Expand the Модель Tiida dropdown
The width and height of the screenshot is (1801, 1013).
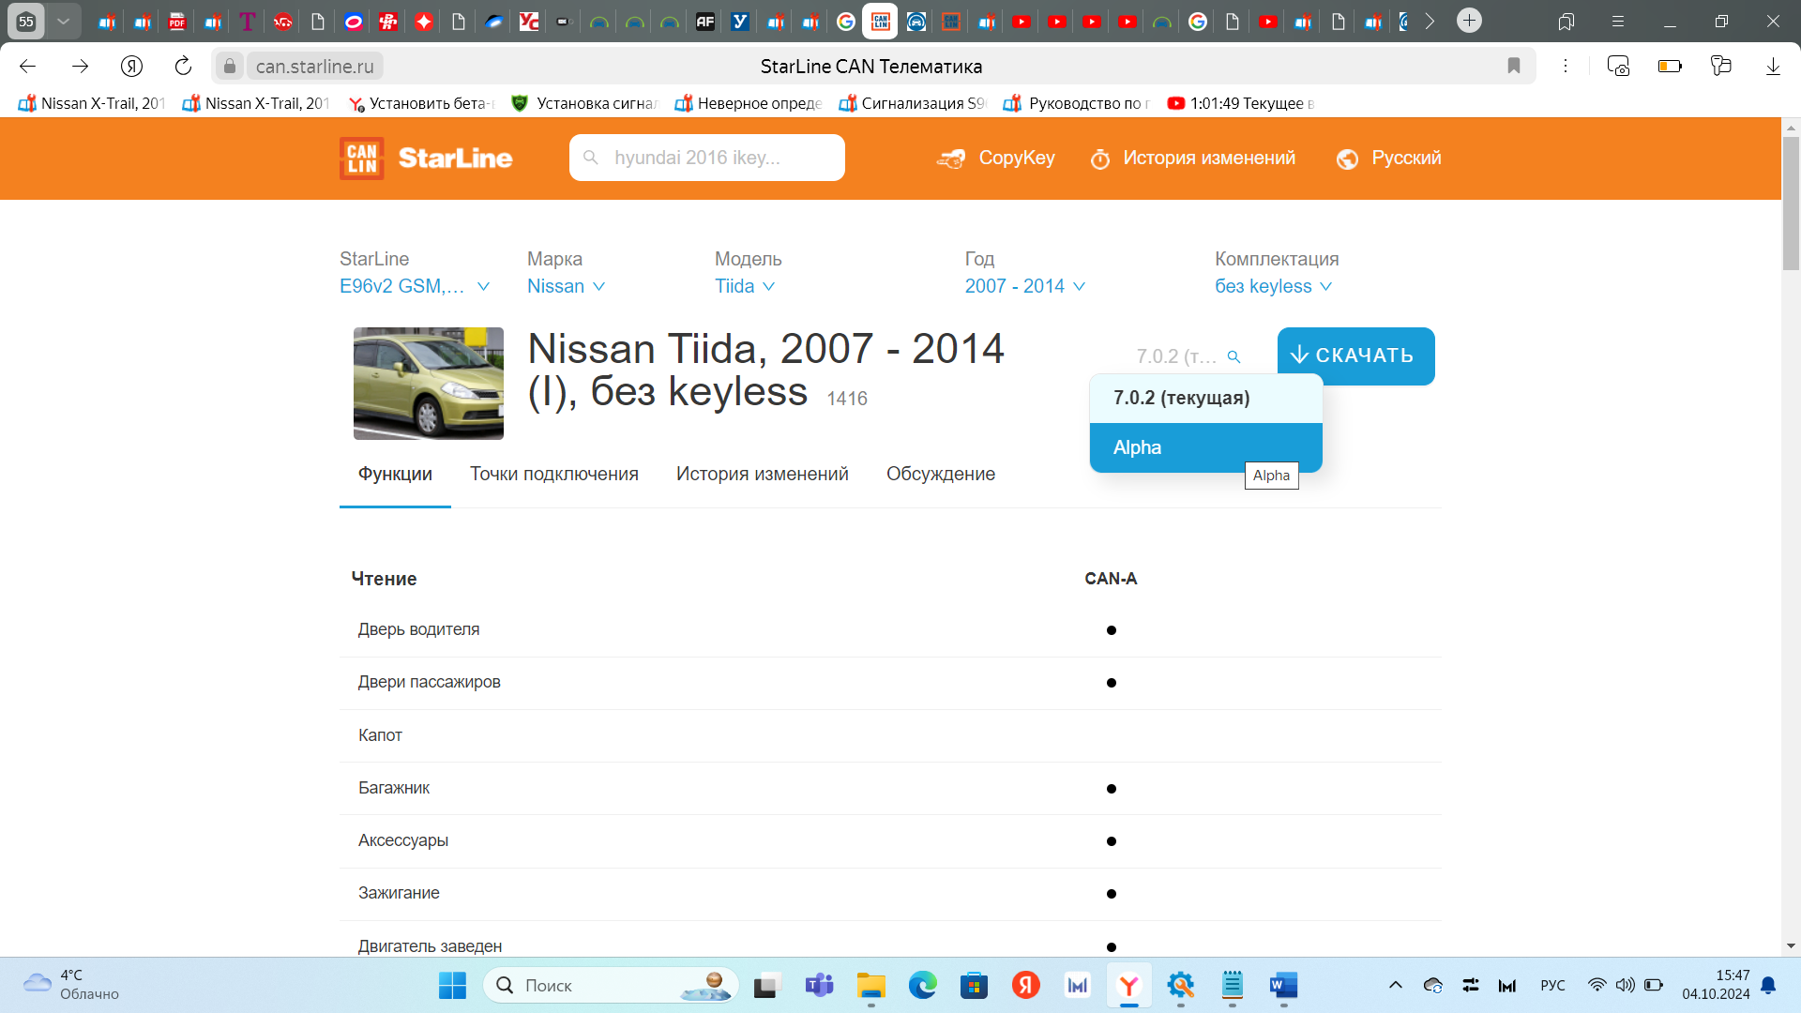point(745,286)
